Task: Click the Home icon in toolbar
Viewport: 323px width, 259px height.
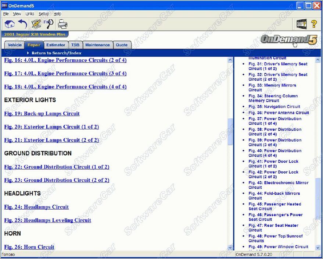Action: pyautogui.click(x=10, y=24)
